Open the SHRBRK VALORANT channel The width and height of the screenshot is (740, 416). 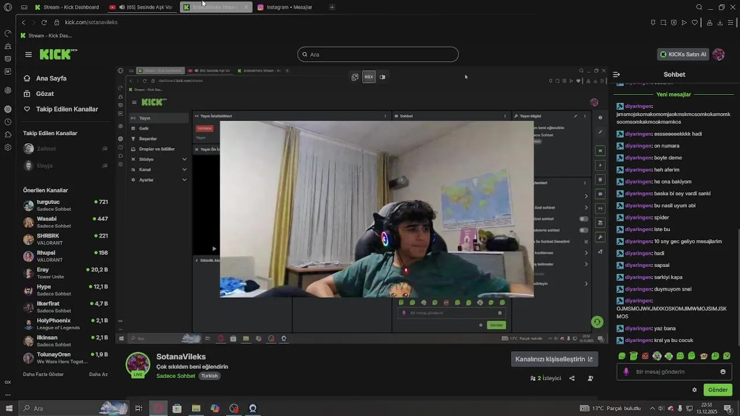[x=65, y=239]
